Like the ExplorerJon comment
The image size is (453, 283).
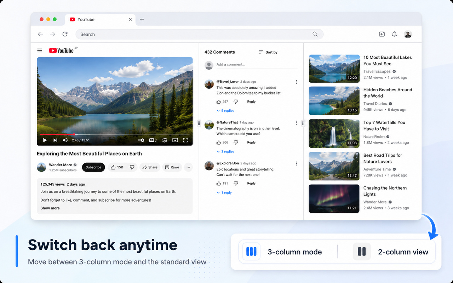pos(219,183)
